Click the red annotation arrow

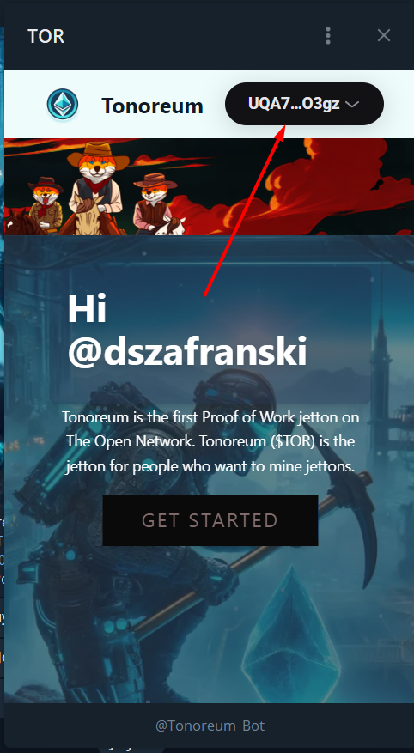pos(245,210)
